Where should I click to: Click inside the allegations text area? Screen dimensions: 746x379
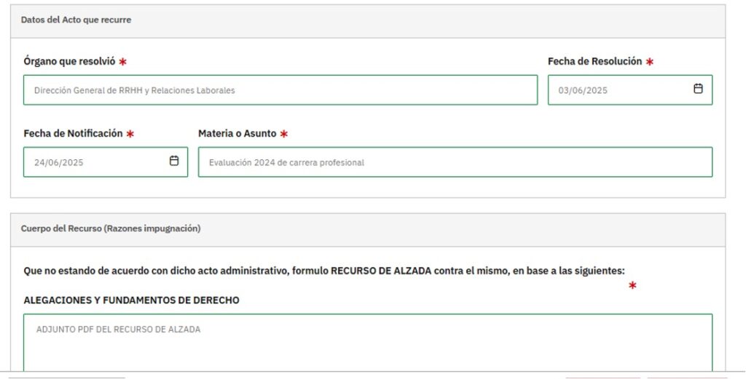(367, 346)
